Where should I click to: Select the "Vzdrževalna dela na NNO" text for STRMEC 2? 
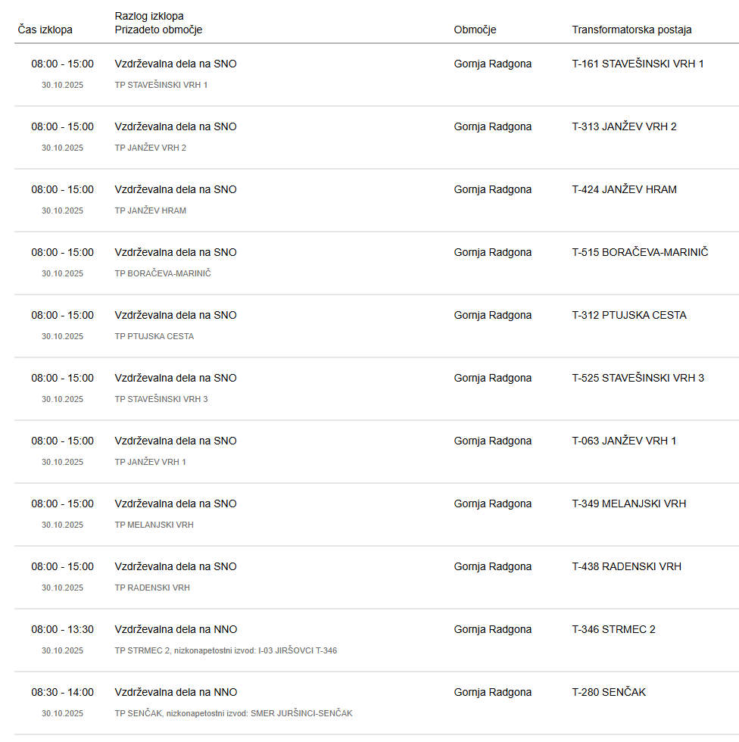click(176, 629)
